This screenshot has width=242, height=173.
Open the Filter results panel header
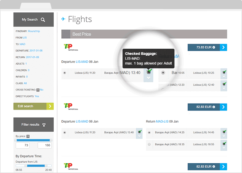point(34,125)
